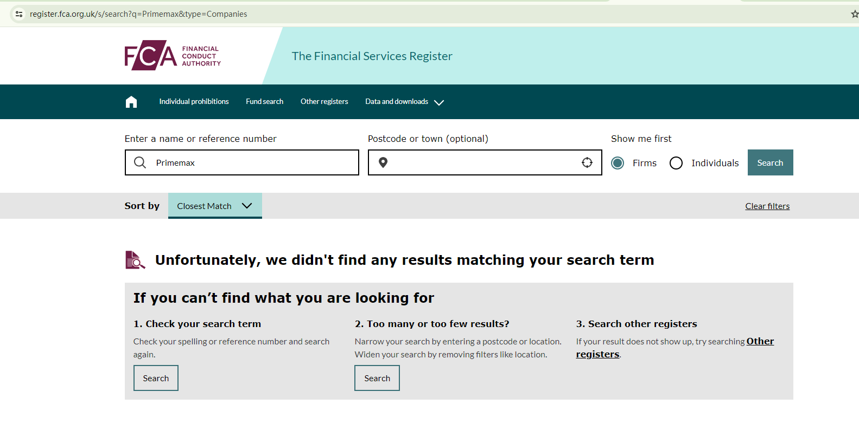Select the Firms radio button
This screenshot has width=859, height=424.
click(x=618, y=163)
